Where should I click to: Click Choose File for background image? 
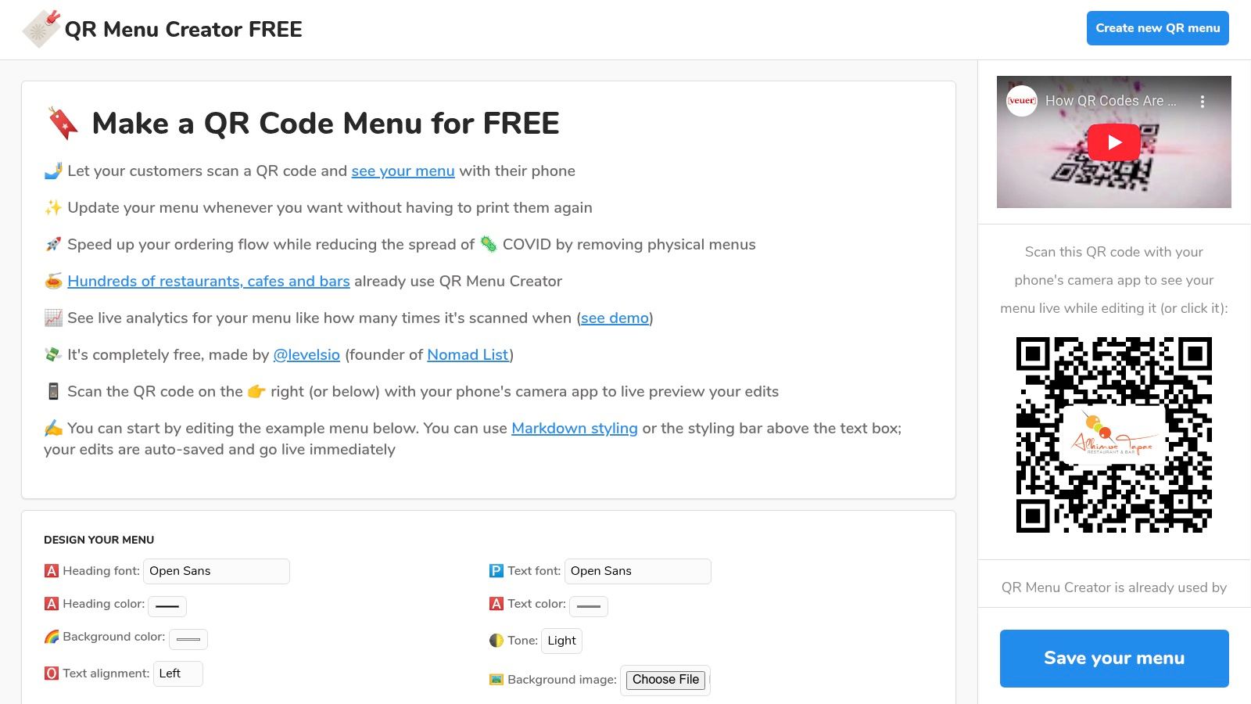(x=666, y=680)
